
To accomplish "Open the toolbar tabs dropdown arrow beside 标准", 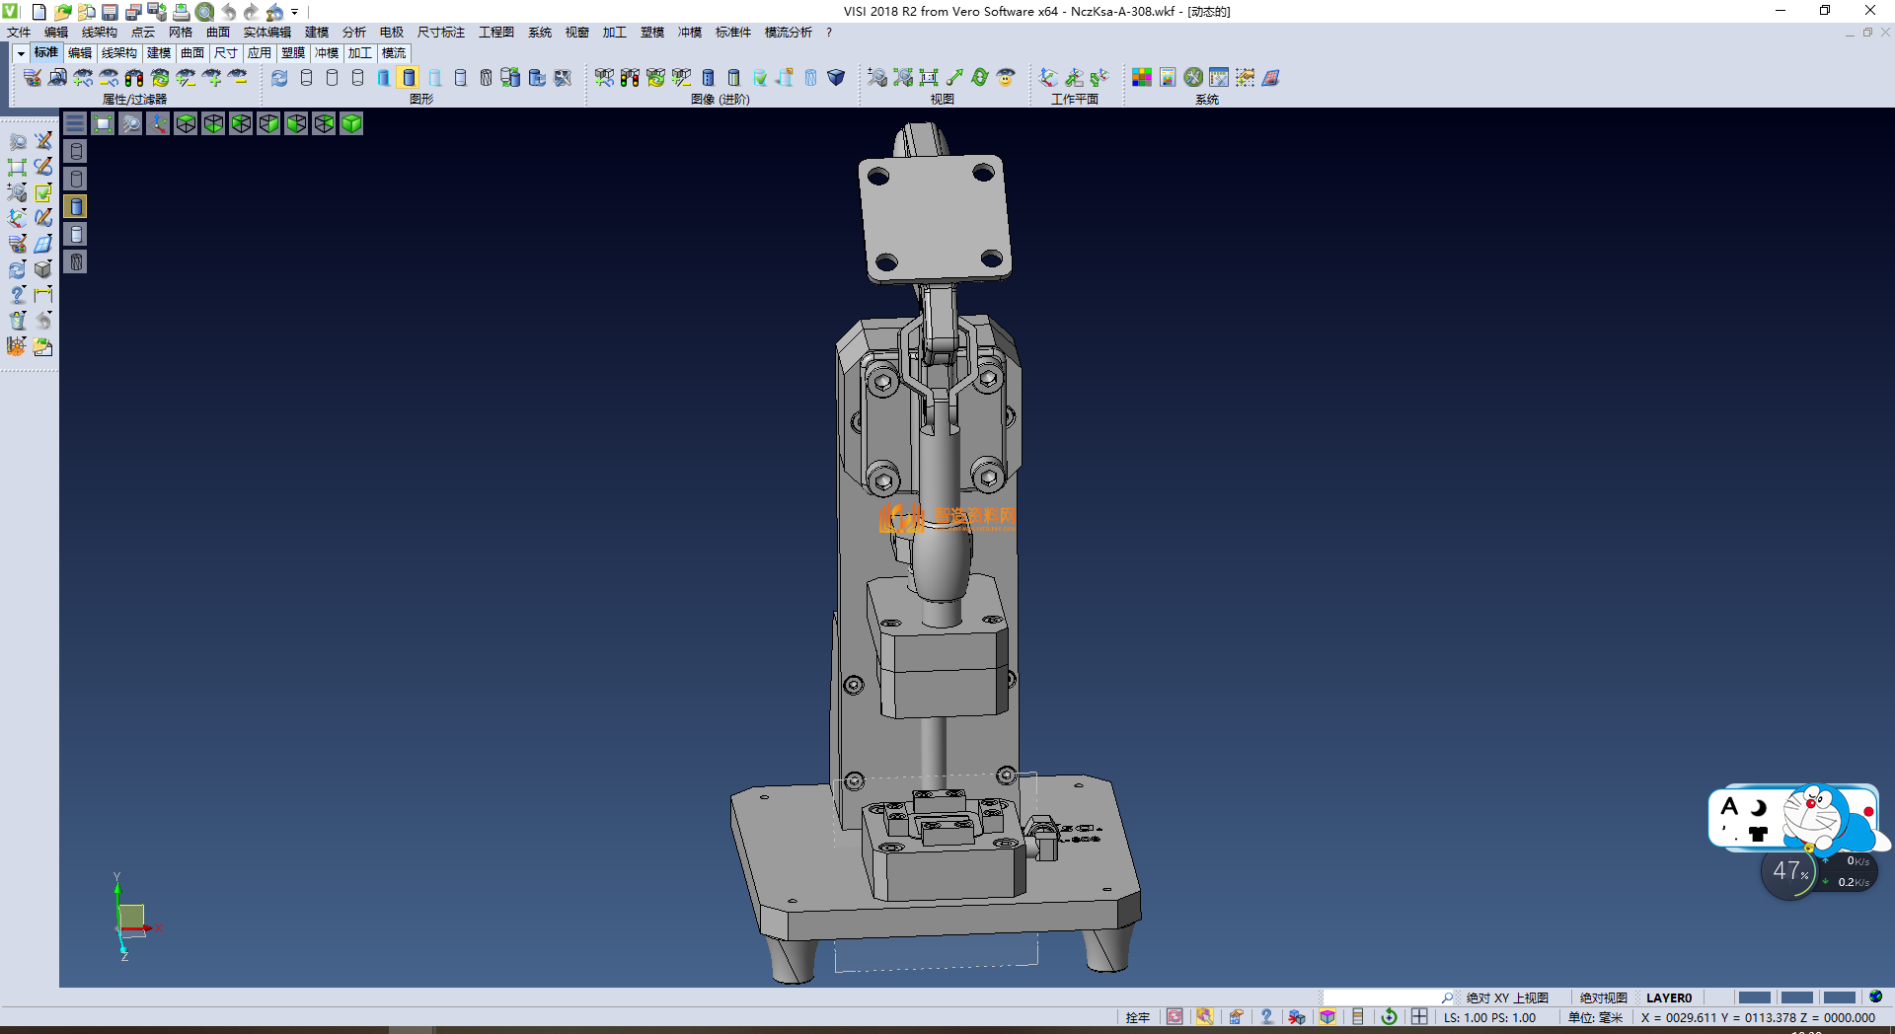I will [21, 53].
